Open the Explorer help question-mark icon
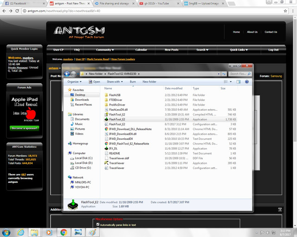Viewport: 297px width, 237px height. point(246,81)
